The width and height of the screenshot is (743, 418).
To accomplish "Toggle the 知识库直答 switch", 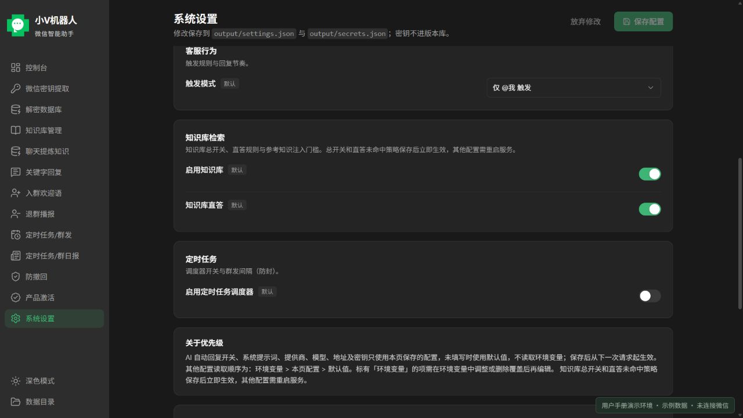I will coord(650,209).
